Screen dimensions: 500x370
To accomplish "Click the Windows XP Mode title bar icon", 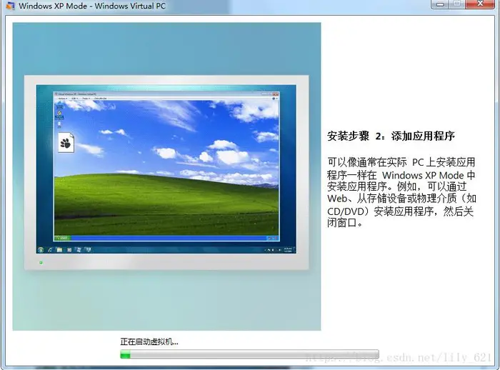I will point(10,6).
